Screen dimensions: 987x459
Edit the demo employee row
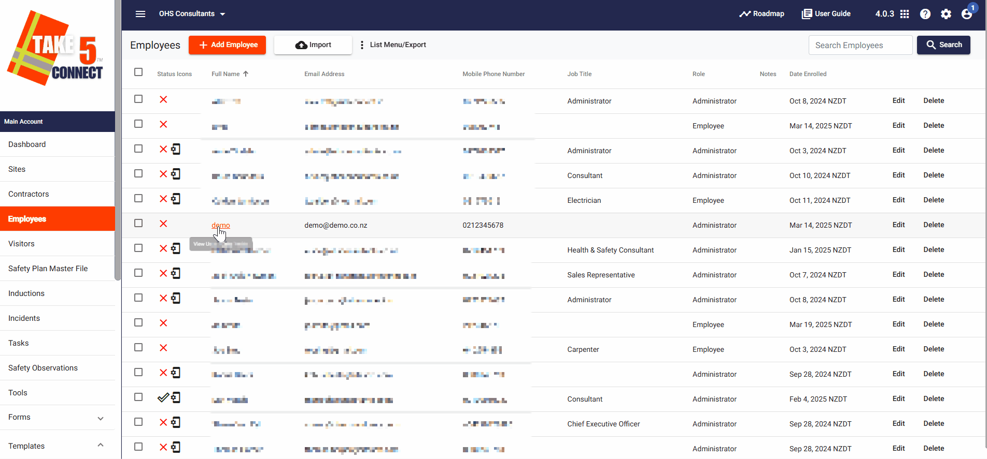click(898, 225)
